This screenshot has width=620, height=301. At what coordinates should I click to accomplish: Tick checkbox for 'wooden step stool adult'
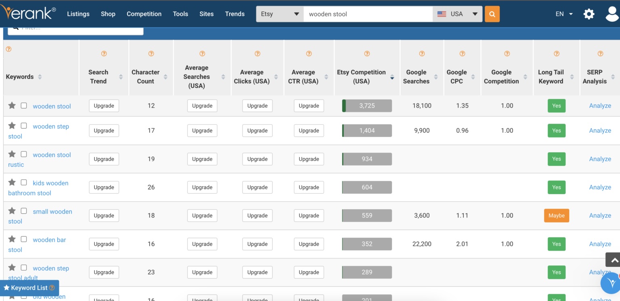(x=24, y=268)
